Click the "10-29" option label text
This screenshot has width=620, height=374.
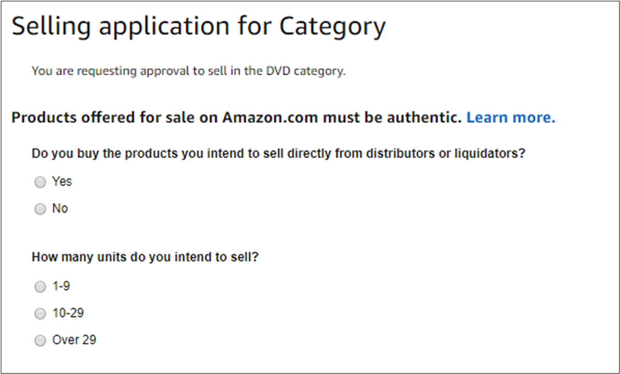[68, 313]
